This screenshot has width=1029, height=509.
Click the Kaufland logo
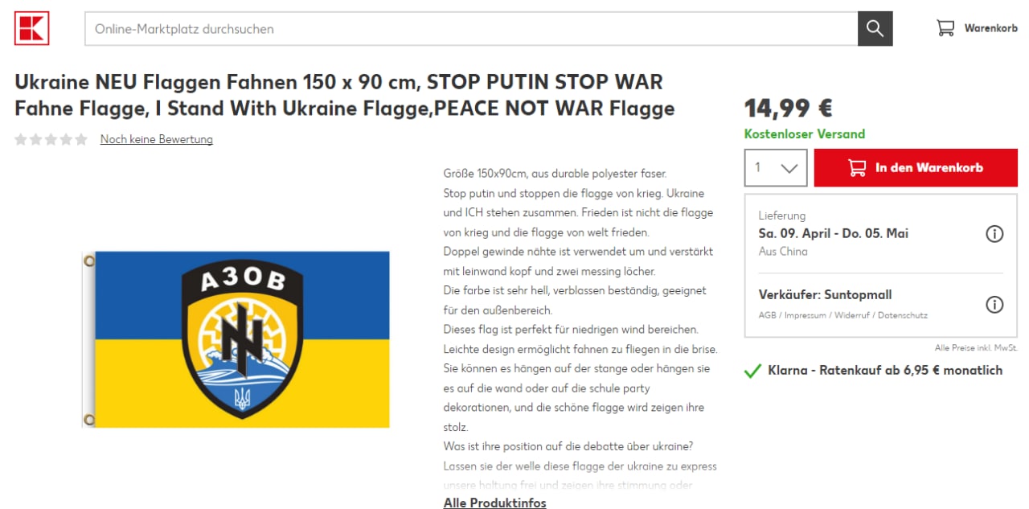[x=32, y=28]
